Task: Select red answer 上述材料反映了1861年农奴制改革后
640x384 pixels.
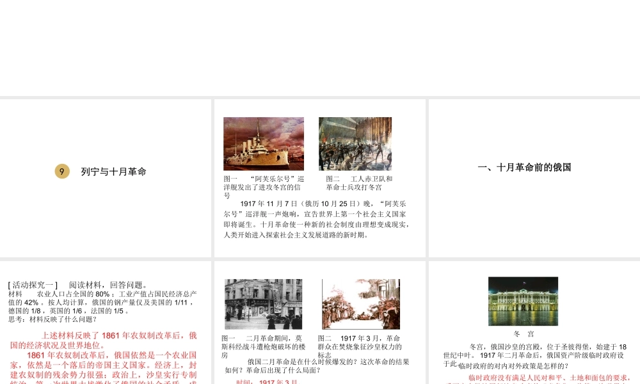Action: pyautogui.click(x=104, y=340)
